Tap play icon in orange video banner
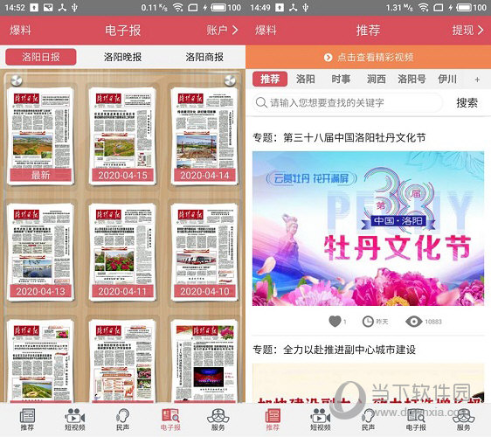491x437 pixels. (328, 58)
